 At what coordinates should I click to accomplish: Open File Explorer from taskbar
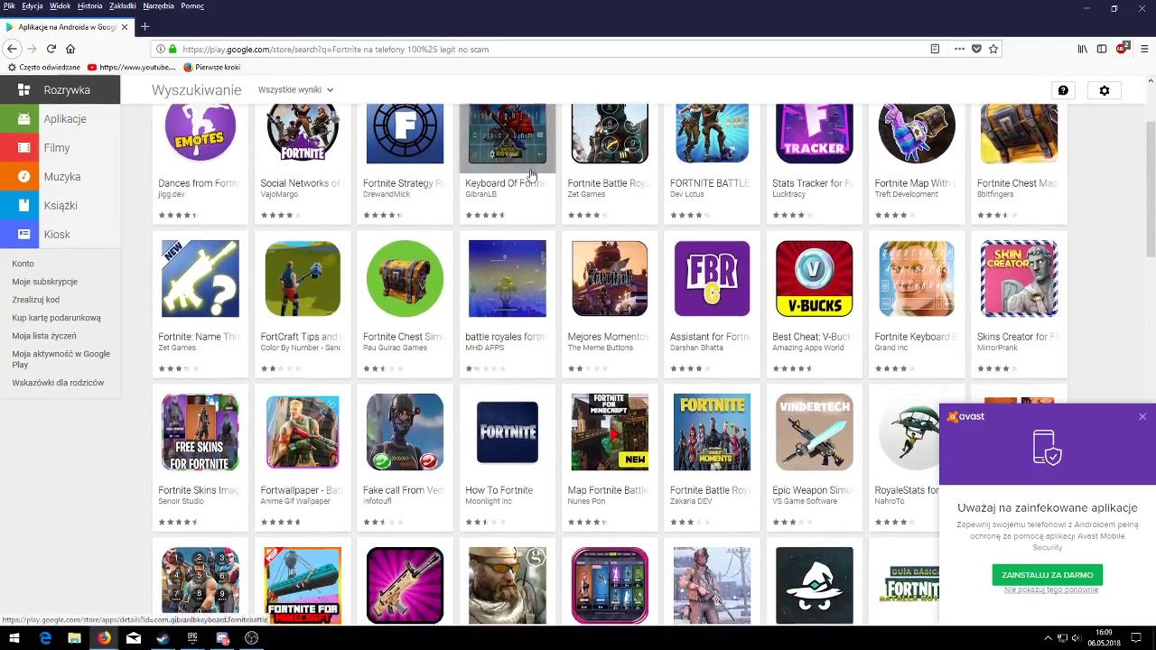click(x=74, y=638)
